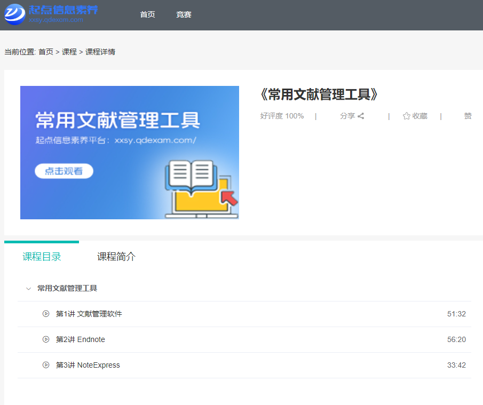This screenshot has width=483, height=405.
Task: Go to 首页 in the breadcrumb
Action: [46, 52]
